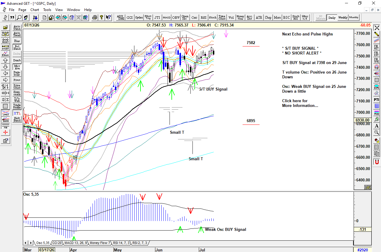381x252 pixels.
Task: Add the Elliott Trig indicator
Action: pos(148,18)
